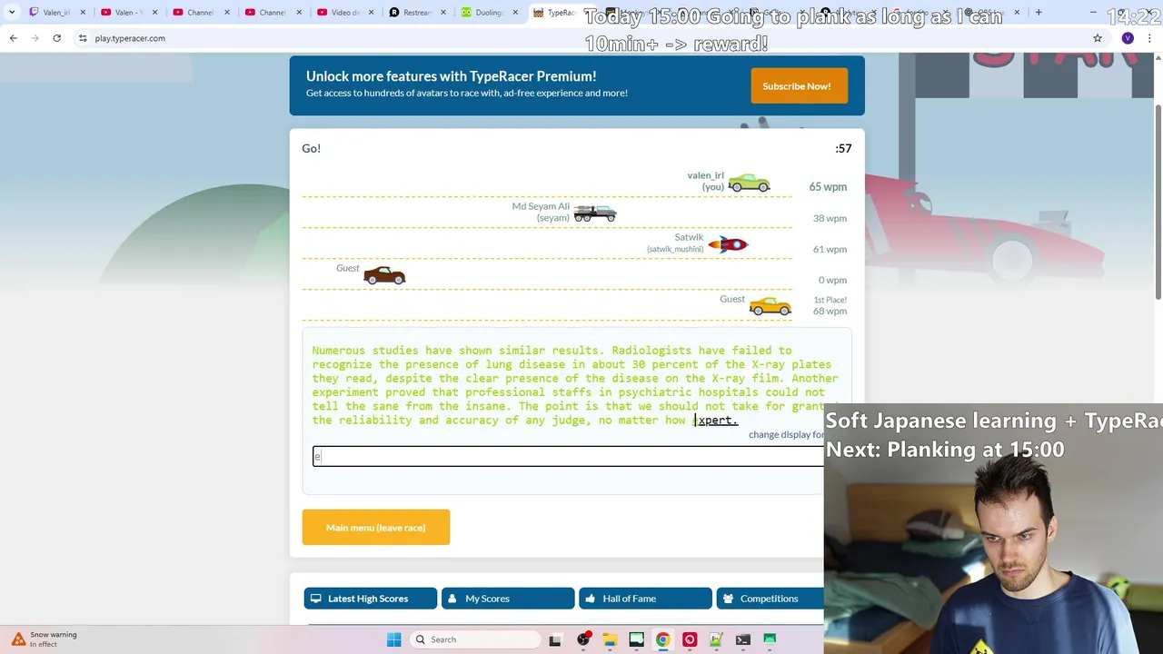This screenshot has height=654, width=1163.
Task: Reload the TypeRacer page
Action: [56, 38]
